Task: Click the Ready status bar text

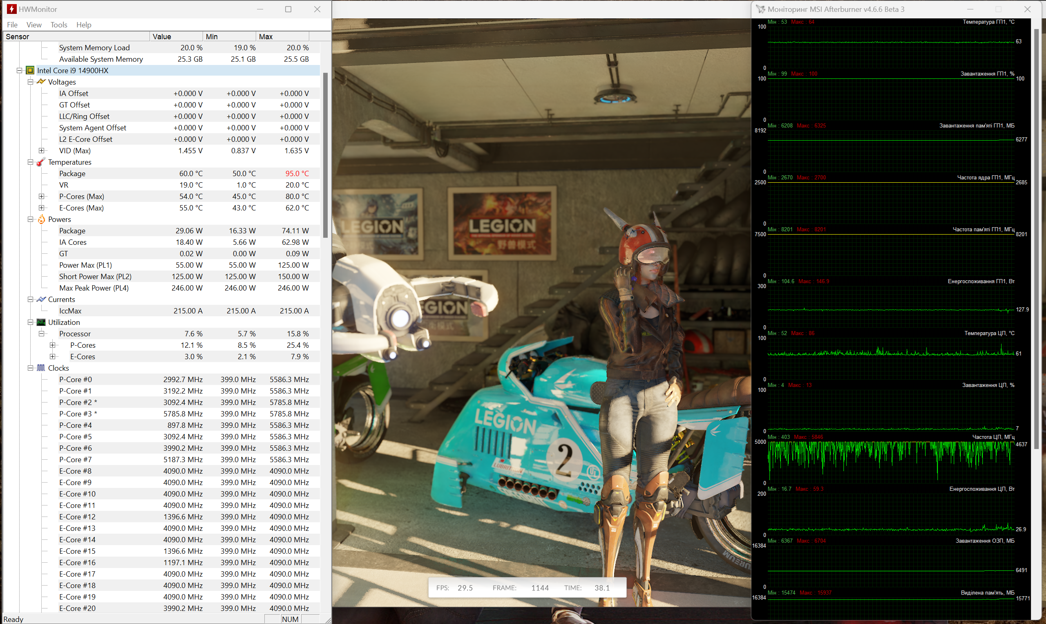Action: point(13,619)
